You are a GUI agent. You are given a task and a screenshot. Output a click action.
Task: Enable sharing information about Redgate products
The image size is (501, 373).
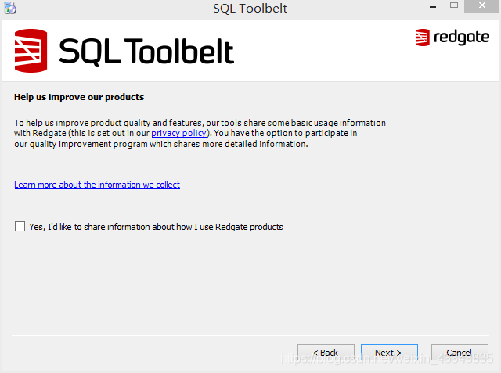20,227
